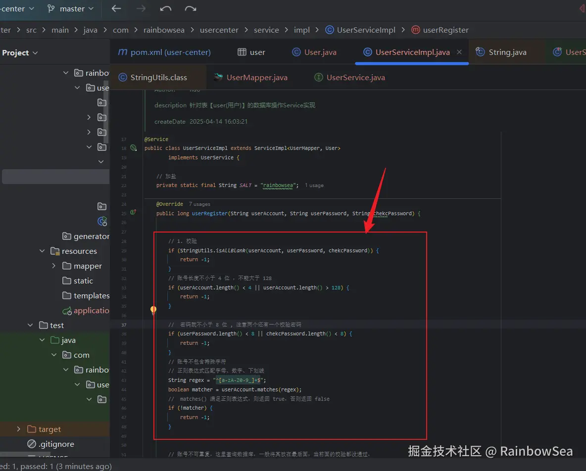The height and width of the screenshot is (471, 586).
Task: Click the gutter icon beside line 18
Action: tap(133, 148)
